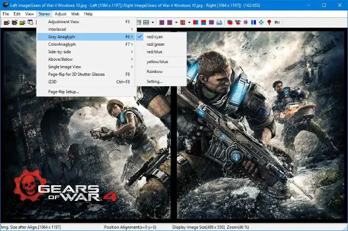Click the purple square icon right of above/below icon
348x231 pixels.
tap(211, 23)
